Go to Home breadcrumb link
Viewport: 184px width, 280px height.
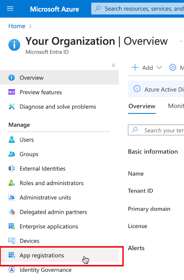[17, 26]
